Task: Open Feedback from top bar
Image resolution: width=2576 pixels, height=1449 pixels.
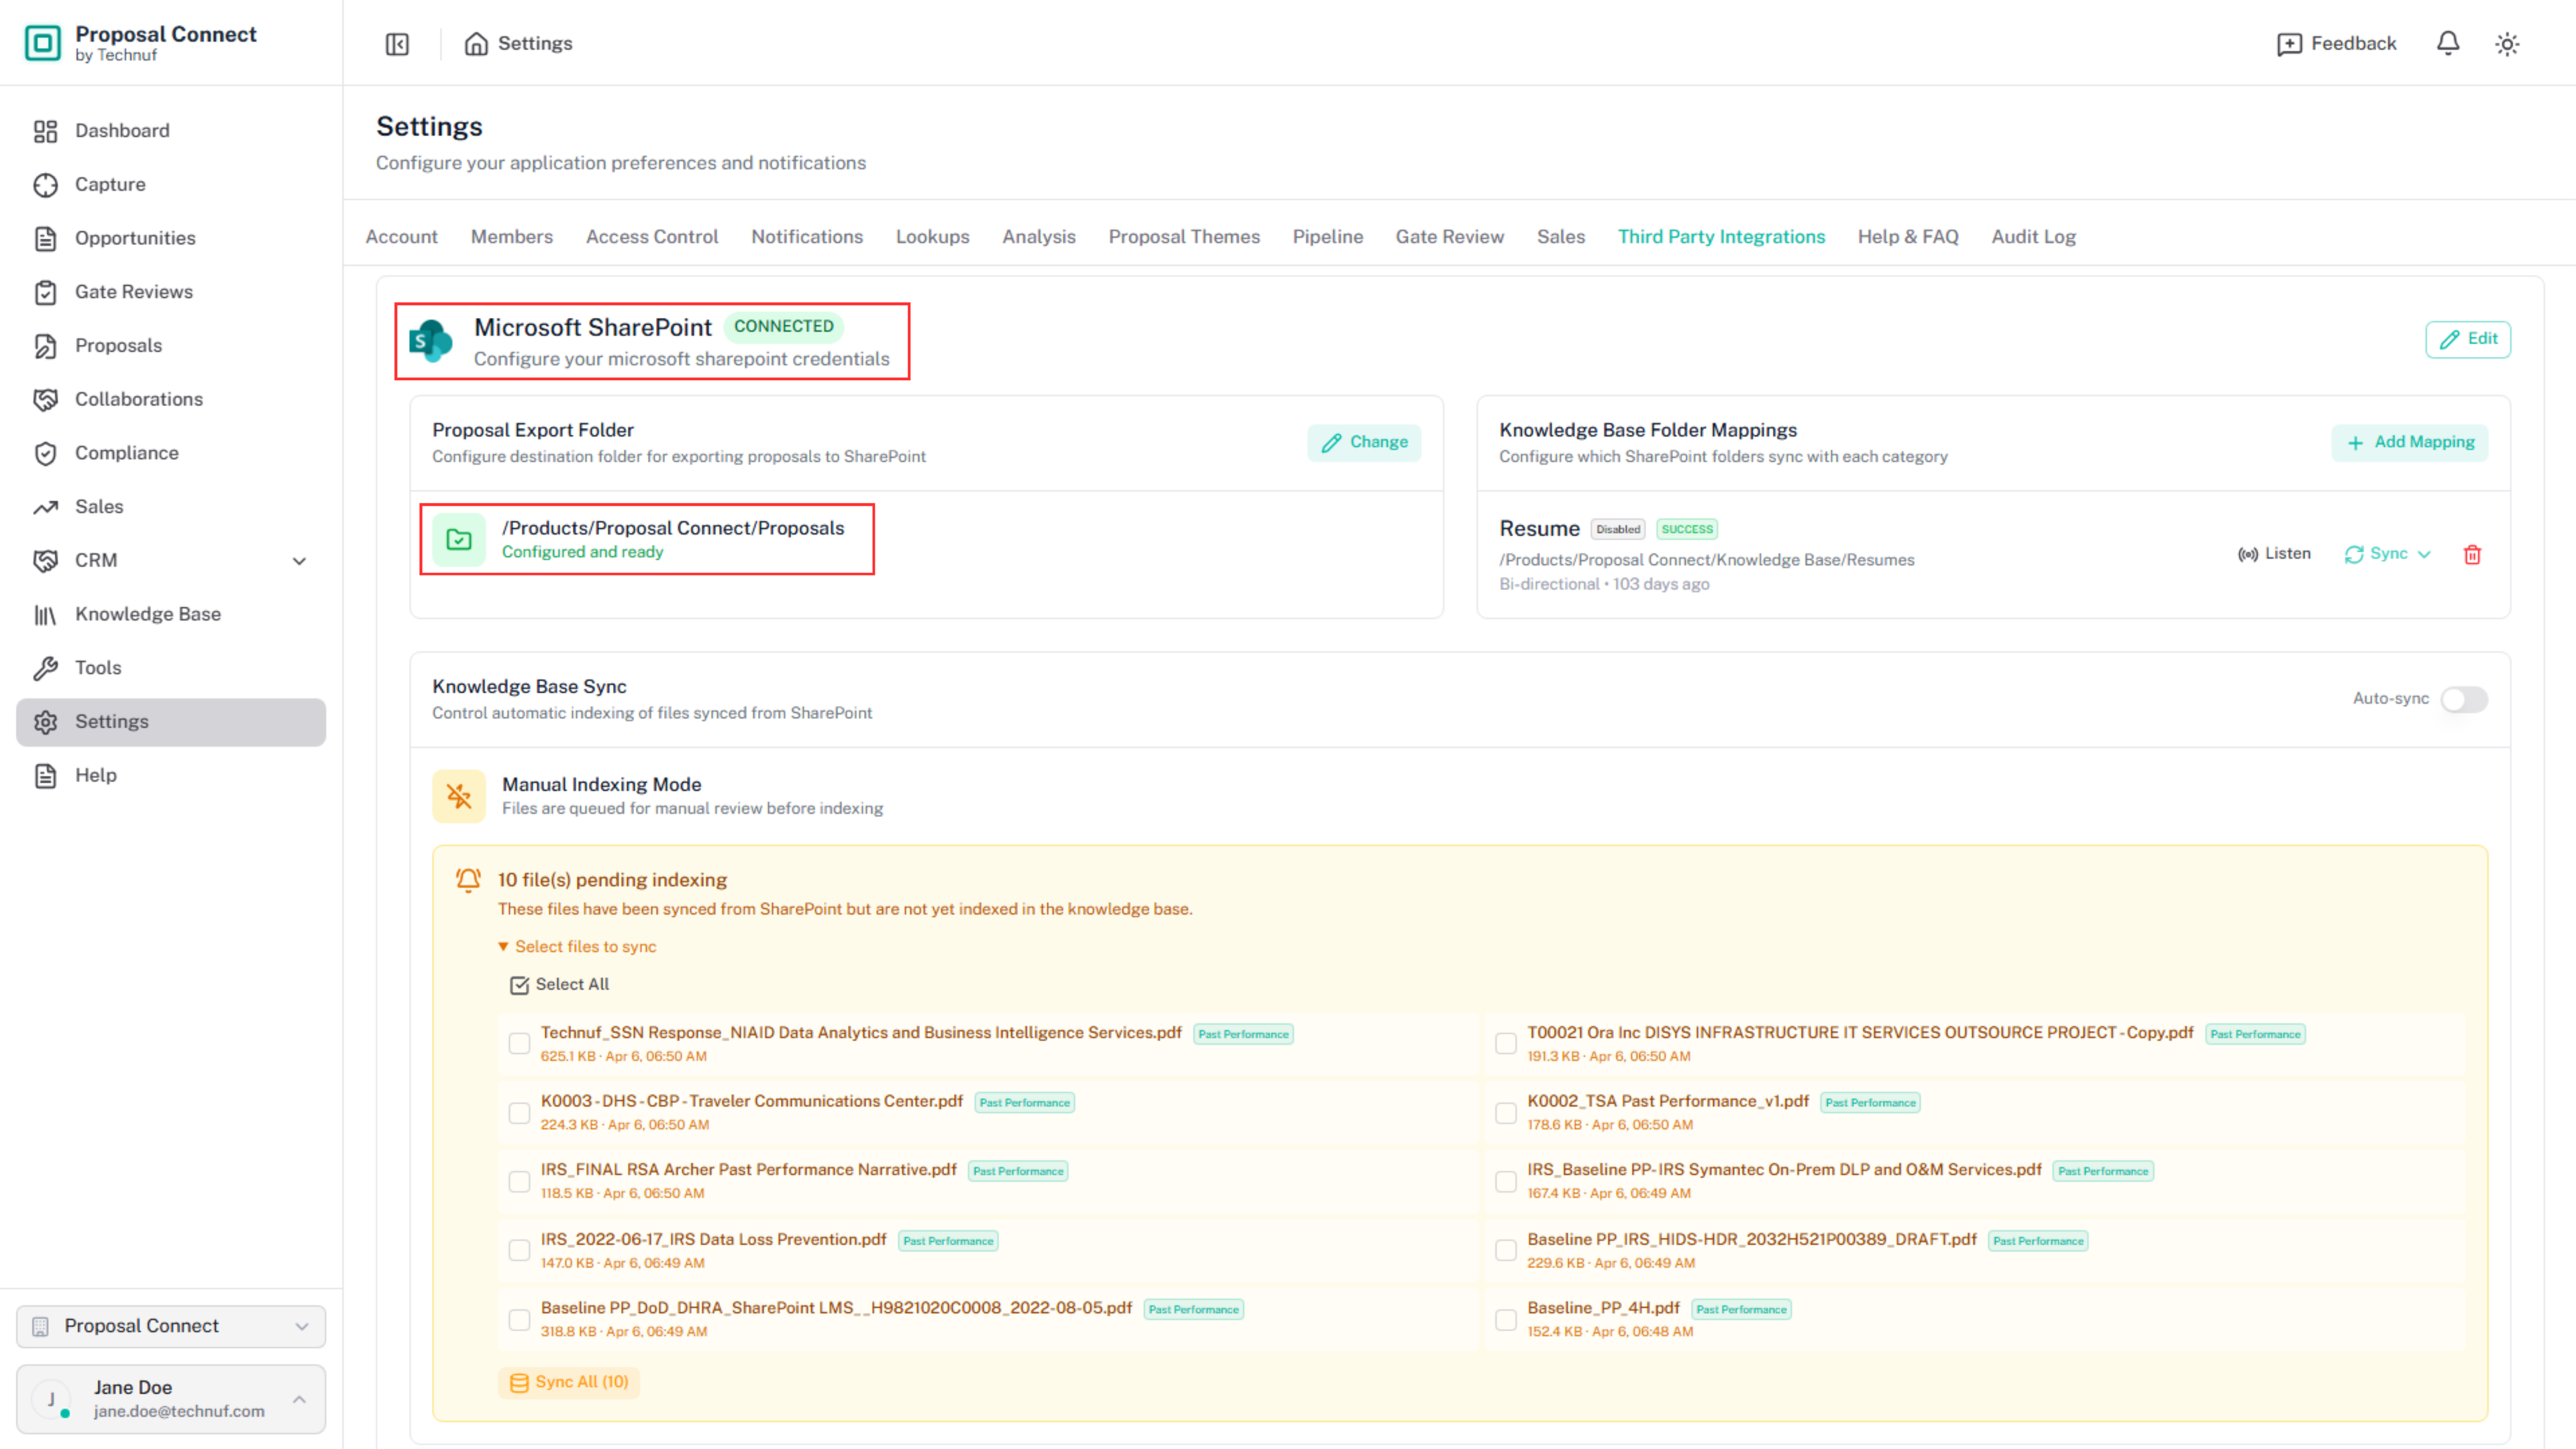Action: 2336,44
